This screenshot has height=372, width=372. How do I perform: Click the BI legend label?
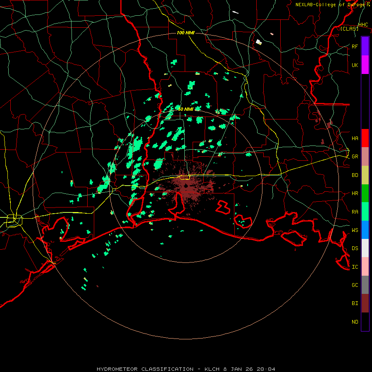pyautogui.click(x=355, y=303)
